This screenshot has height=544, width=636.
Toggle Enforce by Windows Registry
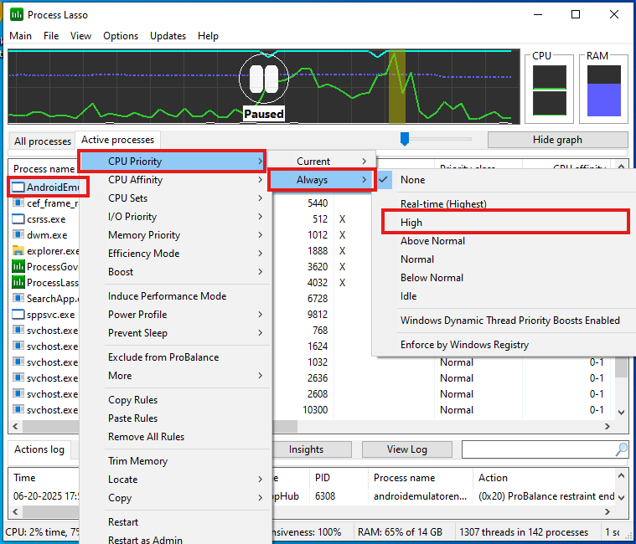click(504, 345)
